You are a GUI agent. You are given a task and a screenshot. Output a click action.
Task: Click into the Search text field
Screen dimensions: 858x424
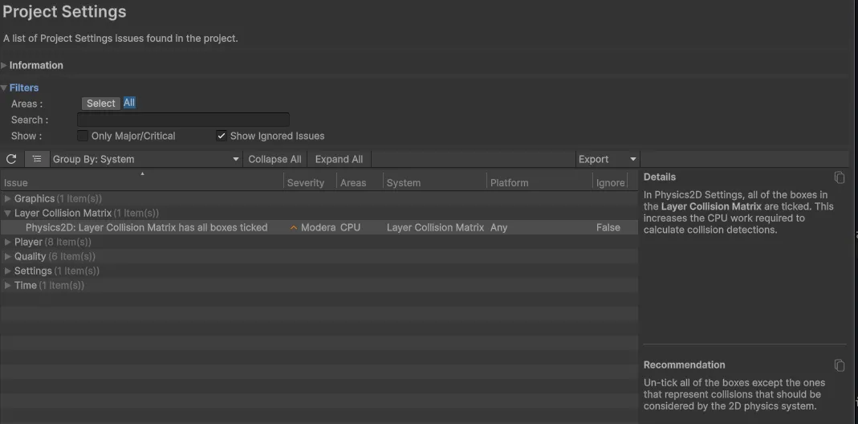(x=183, y=120)
